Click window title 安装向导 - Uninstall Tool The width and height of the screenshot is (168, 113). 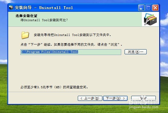[44, 8]
